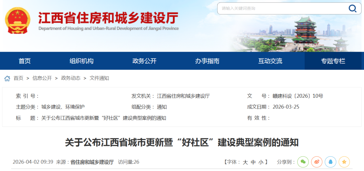Set font size to 大
The image size is (364, 171).
click(x=245, y=162)
